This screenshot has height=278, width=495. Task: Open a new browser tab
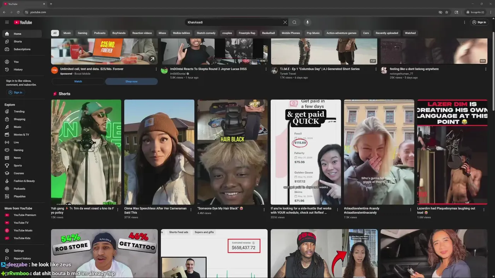pyautogui.click(x=51, y=4)
